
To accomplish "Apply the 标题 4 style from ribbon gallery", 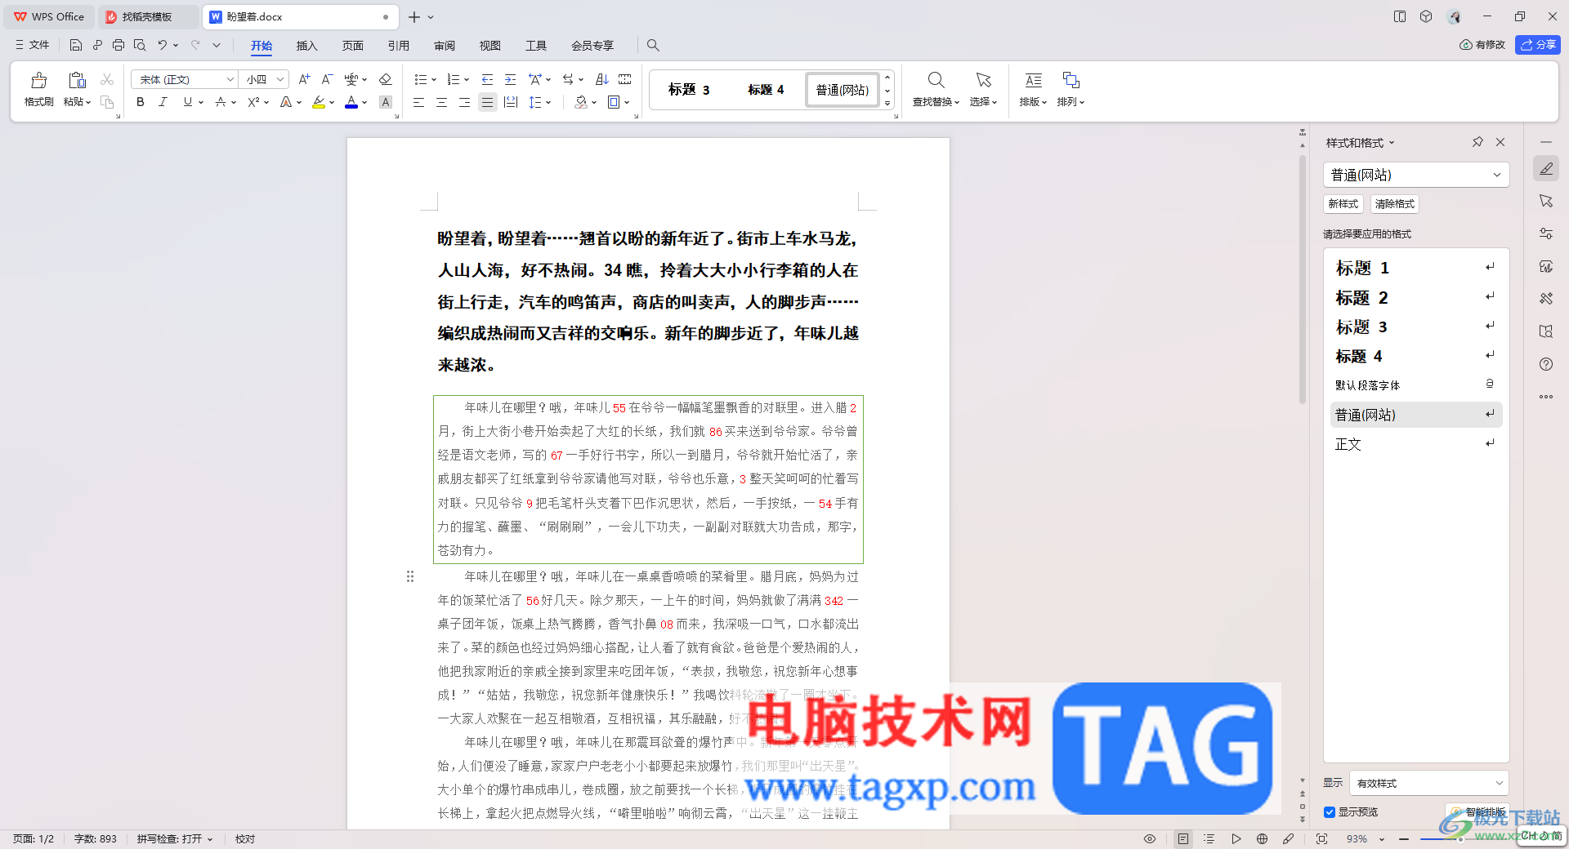I will (x=766, y=90).
